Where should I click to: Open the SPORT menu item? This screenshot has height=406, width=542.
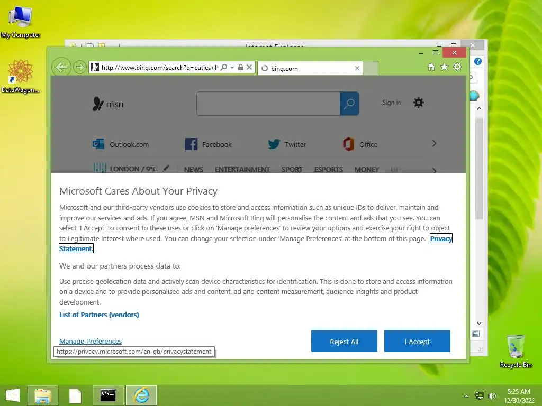[x=292, y=169]
